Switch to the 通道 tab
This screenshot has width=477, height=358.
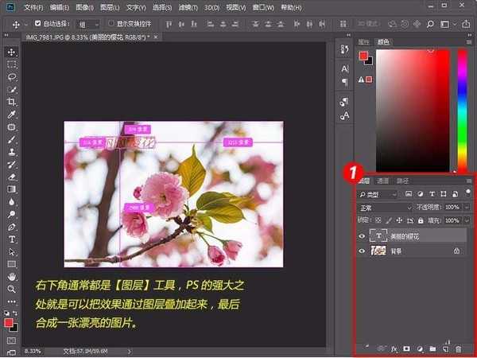pyautogui.click(x=382, y=181)
